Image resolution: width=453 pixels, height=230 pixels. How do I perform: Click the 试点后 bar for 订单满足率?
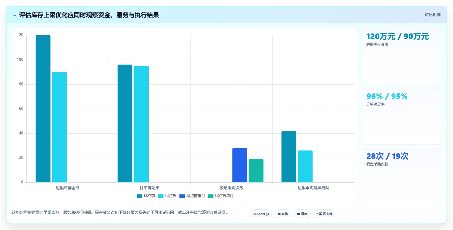[x=141, y=124]
